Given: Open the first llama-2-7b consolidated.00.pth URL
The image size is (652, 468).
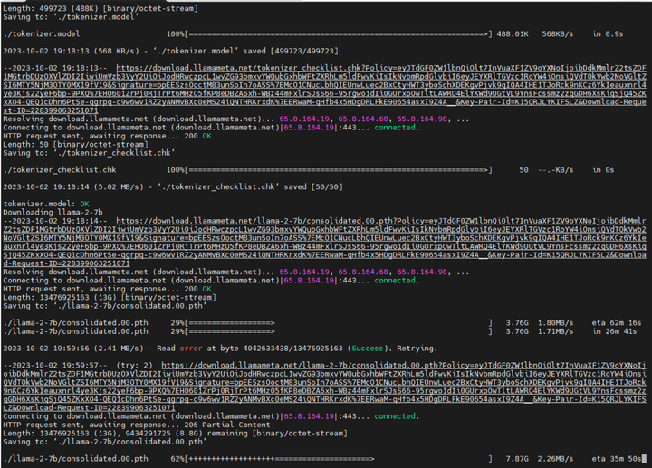Looking at the screenshot, I should pyautogui.click(x=324, y=242).
